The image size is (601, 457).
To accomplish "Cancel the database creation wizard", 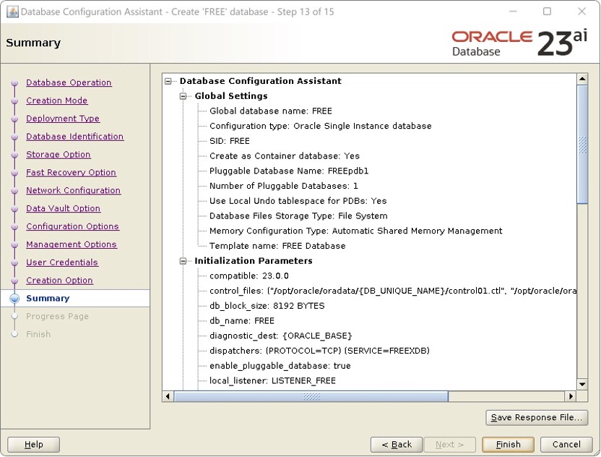I will [x=566, y=445].
